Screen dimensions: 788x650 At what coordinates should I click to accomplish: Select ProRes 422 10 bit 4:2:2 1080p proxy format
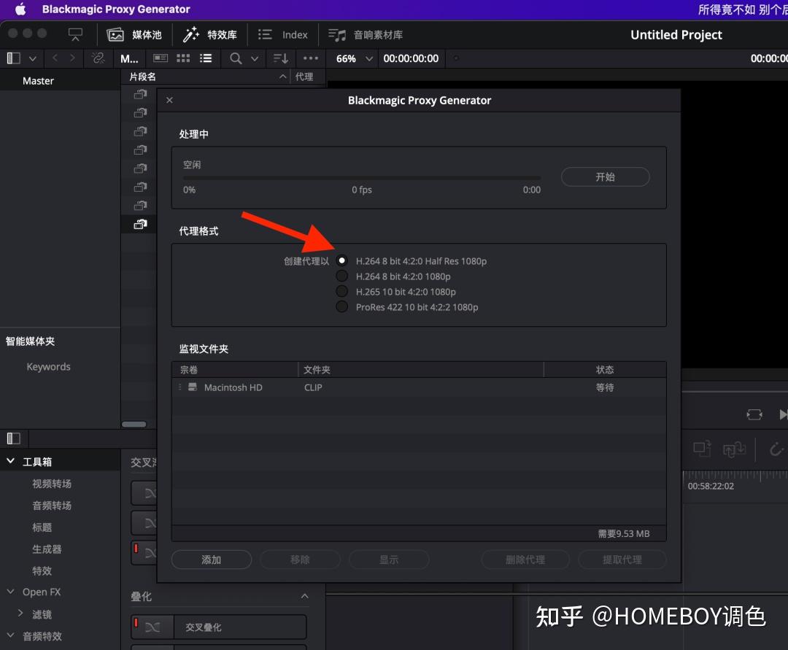pyautogui.click(x=341, y=306)
